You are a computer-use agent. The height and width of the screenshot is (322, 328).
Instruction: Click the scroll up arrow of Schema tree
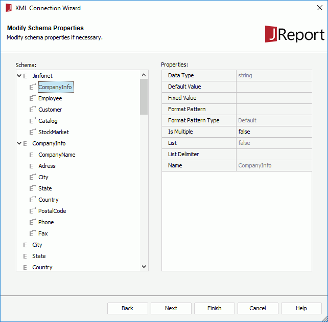144,75
